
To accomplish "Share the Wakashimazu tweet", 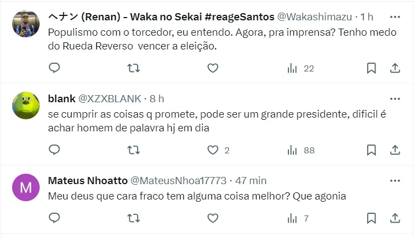I will pos(395,68).
